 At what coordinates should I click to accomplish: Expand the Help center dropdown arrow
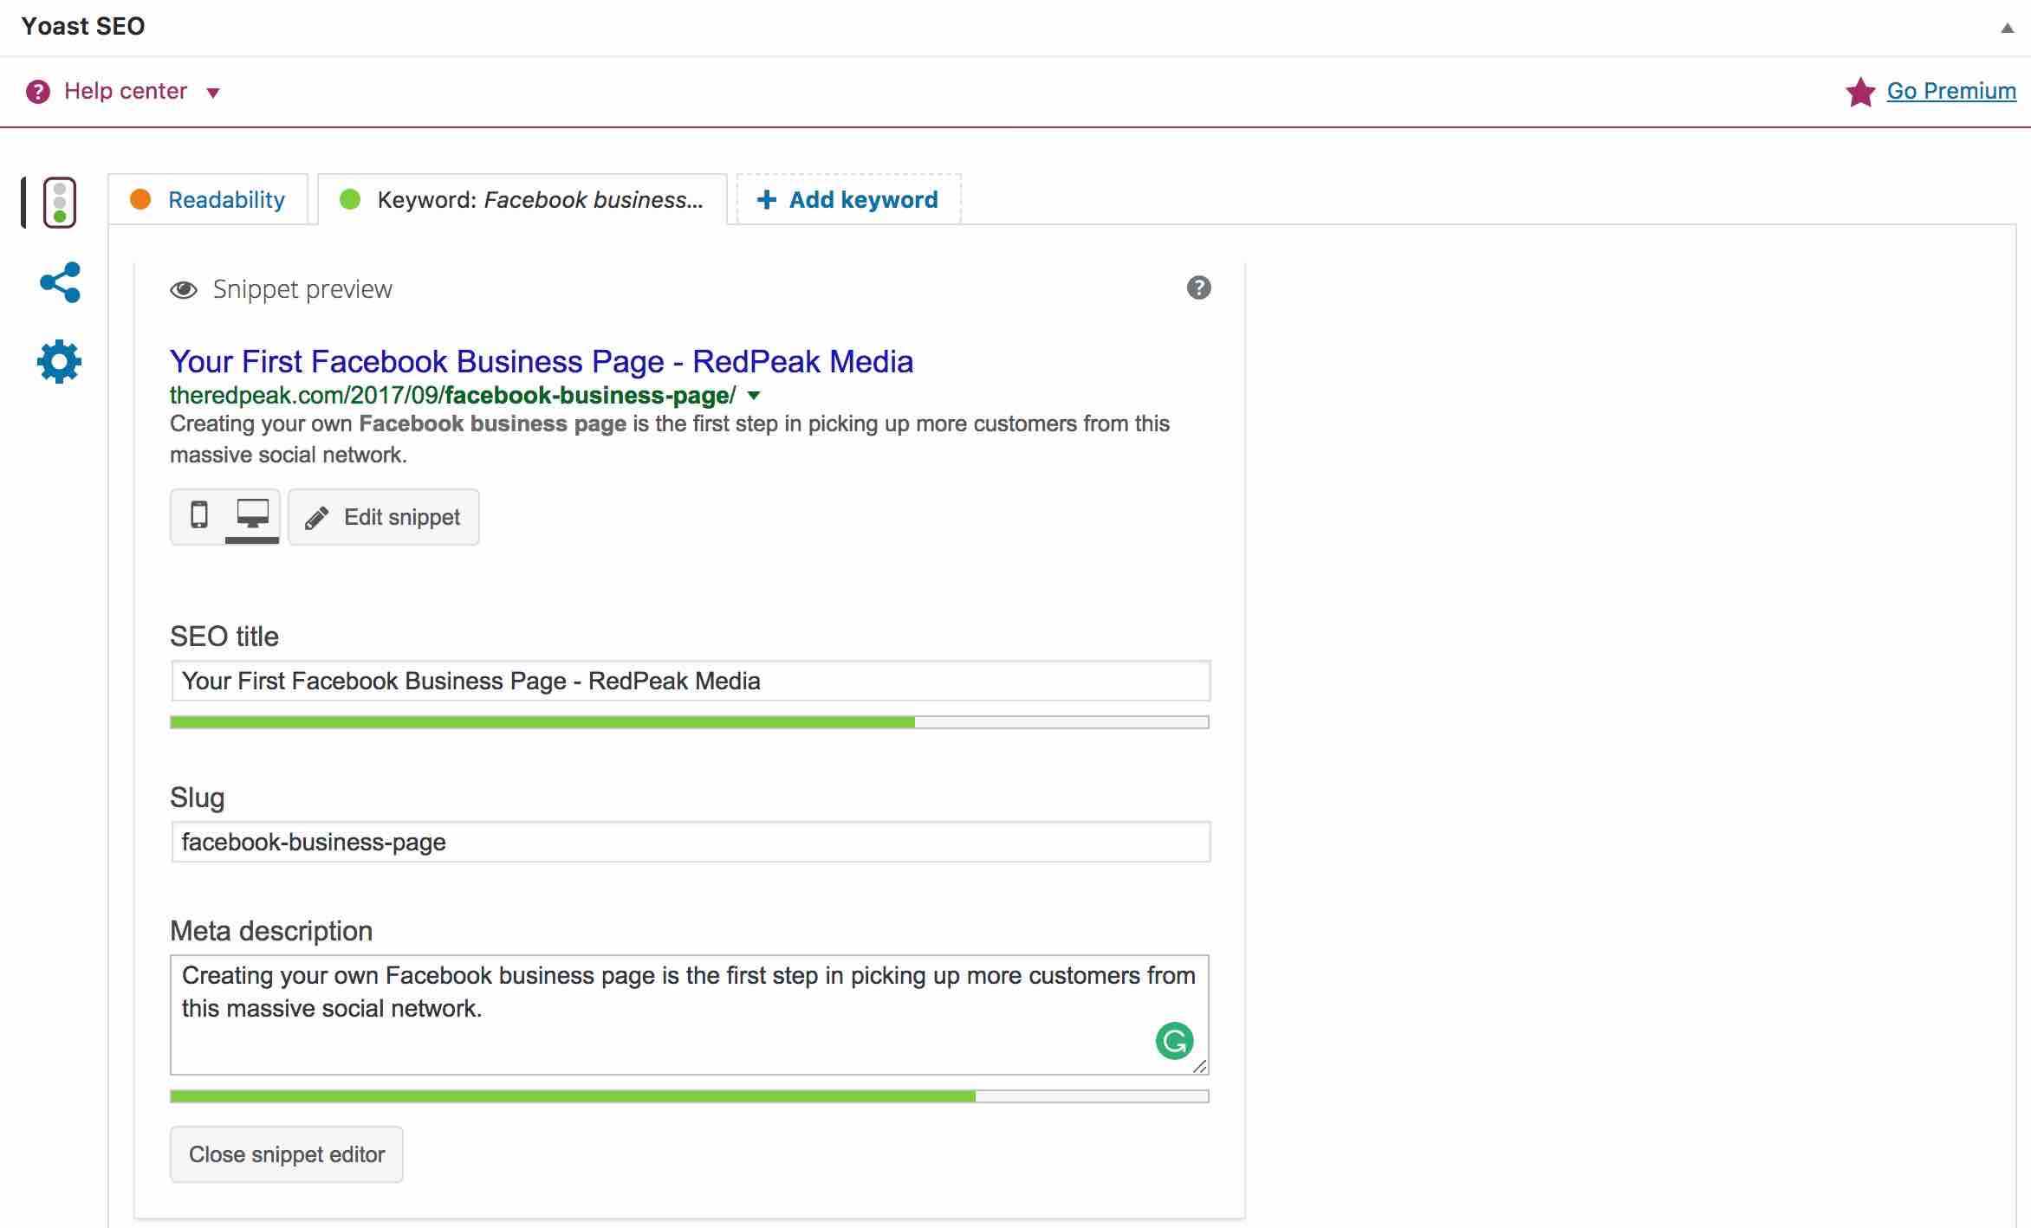coord(213,93)
